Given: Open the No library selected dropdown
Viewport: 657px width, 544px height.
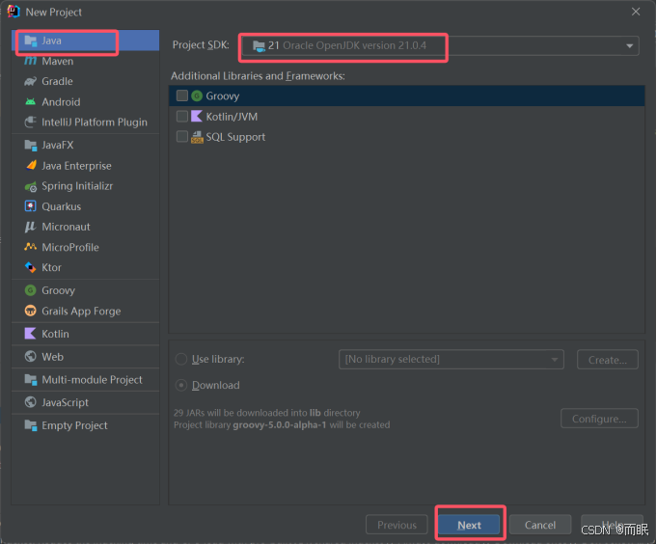Looking at the screenshot, I should point(452,360).
